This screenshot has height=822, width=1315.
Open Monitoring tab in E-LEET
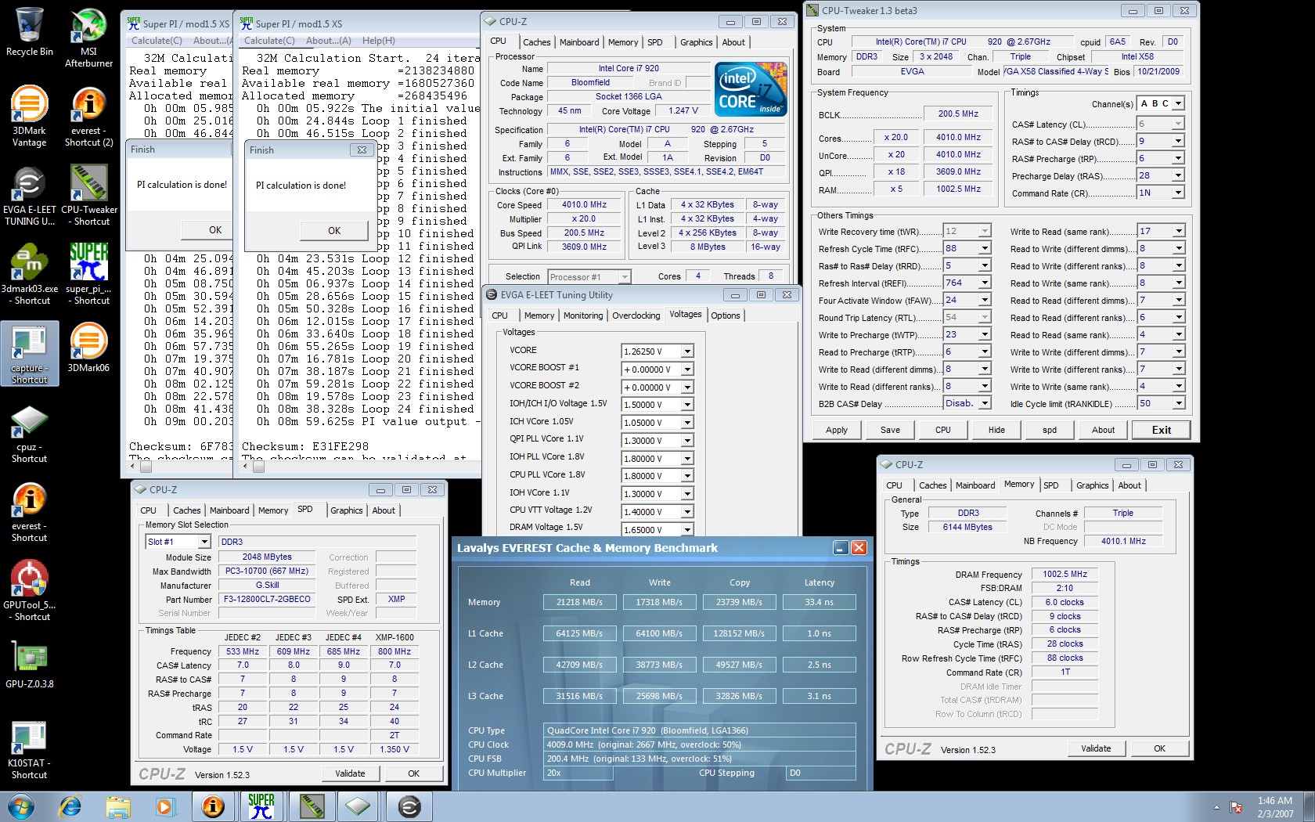point(583,315)
